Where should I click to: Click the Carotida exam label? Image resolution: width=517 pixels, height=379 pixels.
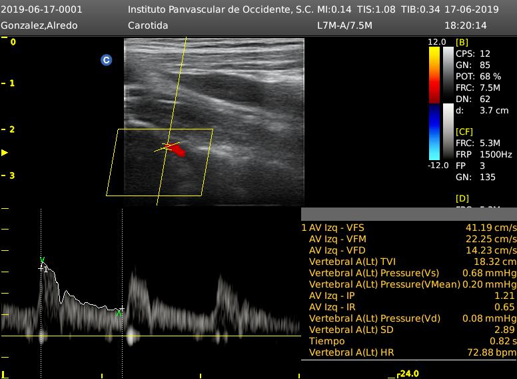pyautogui.click(x=148, y=25)
